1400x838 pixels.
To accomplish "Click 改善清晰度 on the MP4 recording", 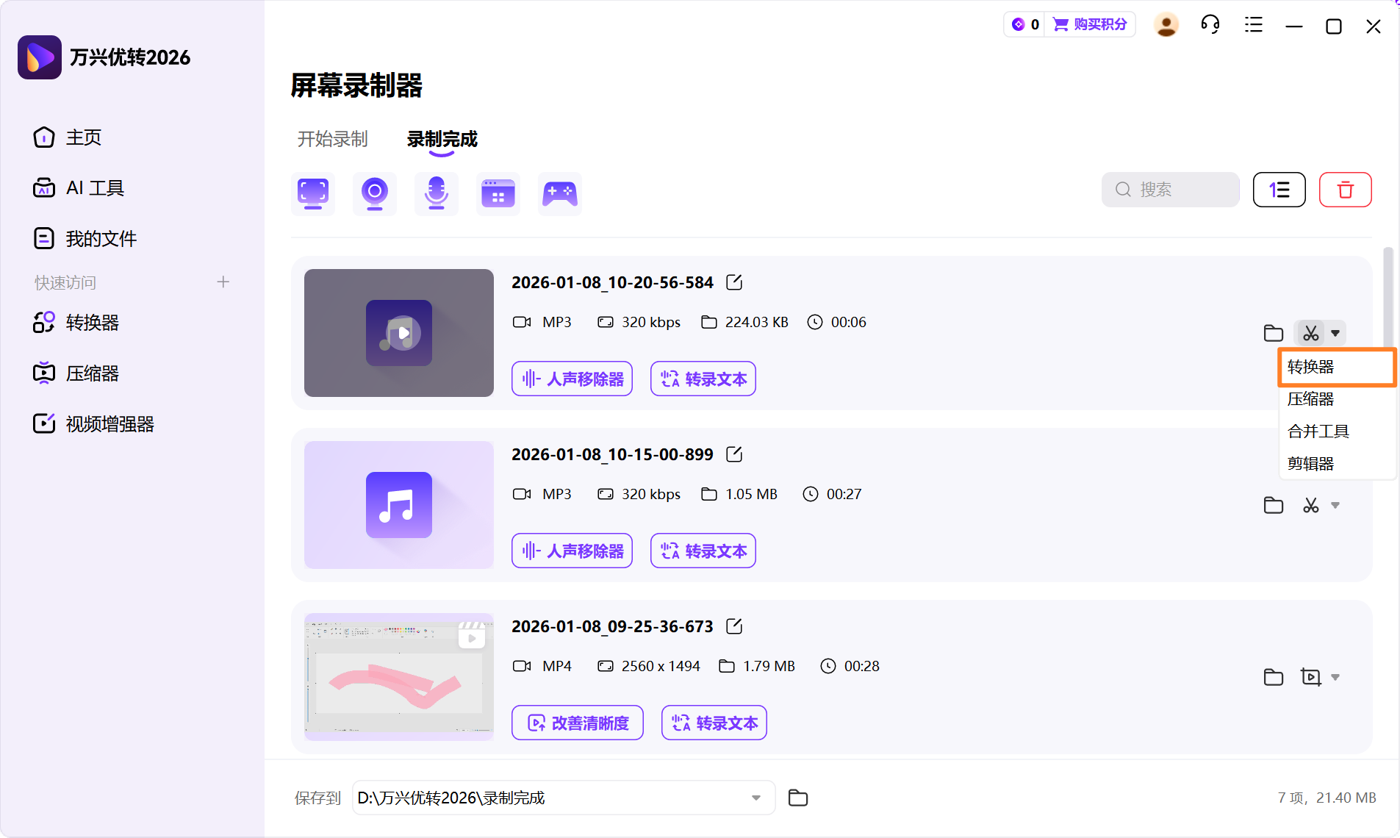I will 577,723.
